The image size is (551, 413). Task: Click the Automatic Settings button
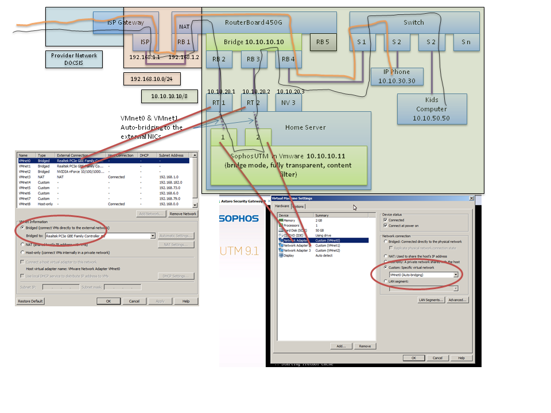point(176,236)
